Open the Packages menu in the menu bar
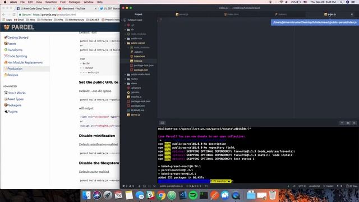 [75, 2]
